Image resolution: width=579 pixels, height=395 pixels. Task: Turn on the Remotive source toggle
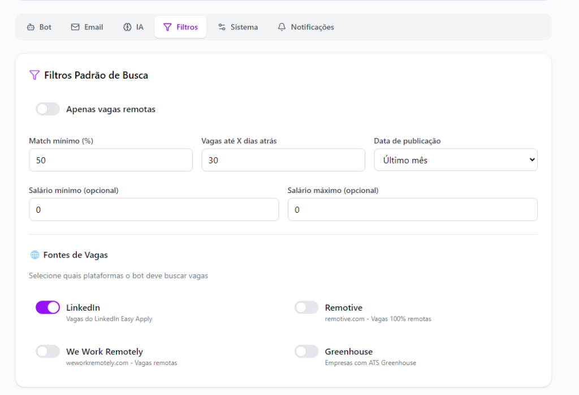pos(306,307)
